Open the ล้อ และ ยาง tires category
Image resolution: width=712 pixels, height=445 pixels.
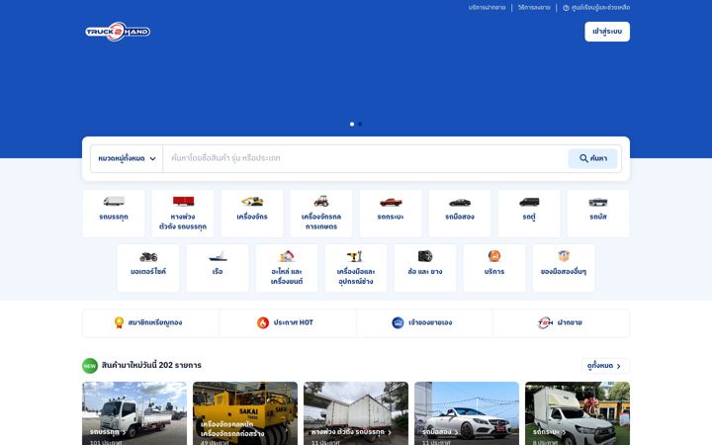click(x=425, y=268)
